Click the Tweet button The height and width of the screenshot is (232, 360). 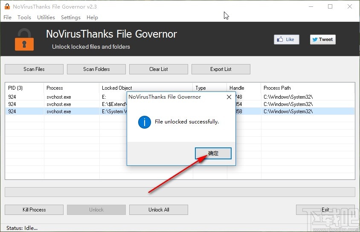point(322,40)
